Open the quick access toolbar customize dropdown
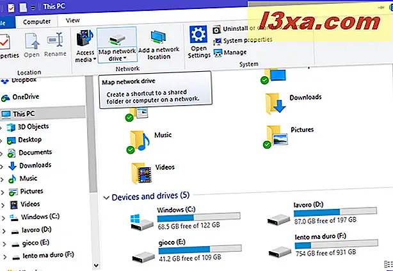This screenshot has height=271, width=393. pos(33,7)
